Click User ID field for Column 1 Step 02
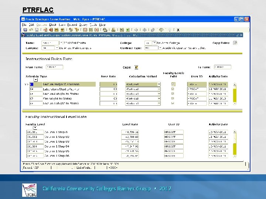This screenshot has width=266, height=199. point(174,137)
